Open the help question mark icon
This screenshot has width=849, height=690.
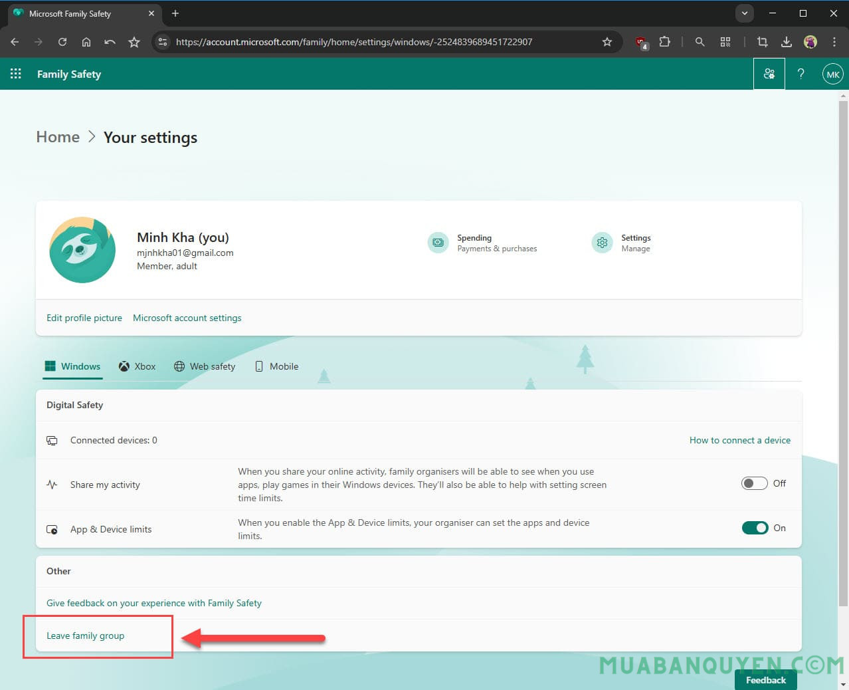pyautogui.click(x=801, y=74)
